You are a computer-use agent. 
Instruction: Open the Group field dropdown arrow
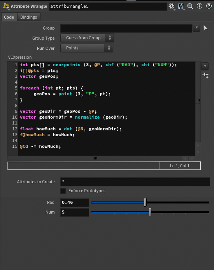pyautogui.click(x=196, y=28)
